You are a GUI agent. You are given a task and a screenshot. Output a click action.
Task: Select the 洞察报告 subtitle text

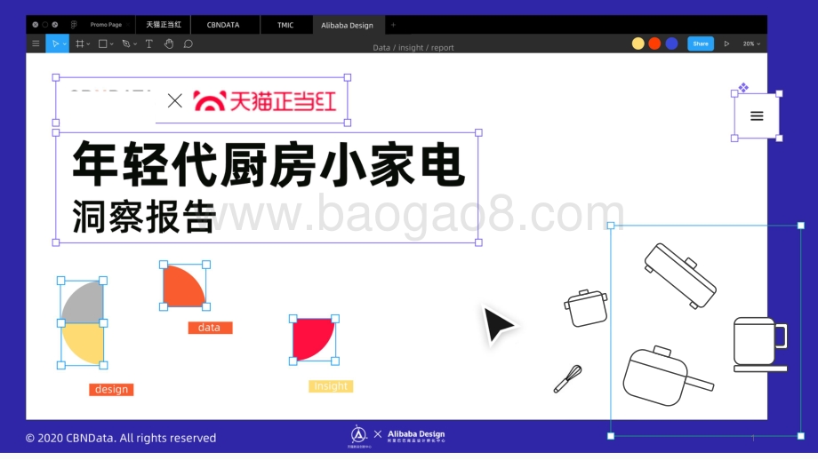(x=143, y=216)
